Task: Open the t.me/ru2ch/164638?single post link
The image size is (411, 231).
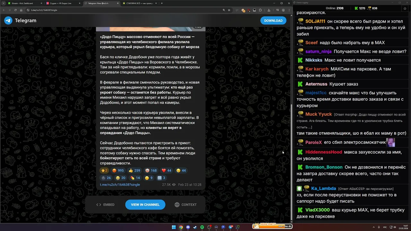Action: click(120, 185)
